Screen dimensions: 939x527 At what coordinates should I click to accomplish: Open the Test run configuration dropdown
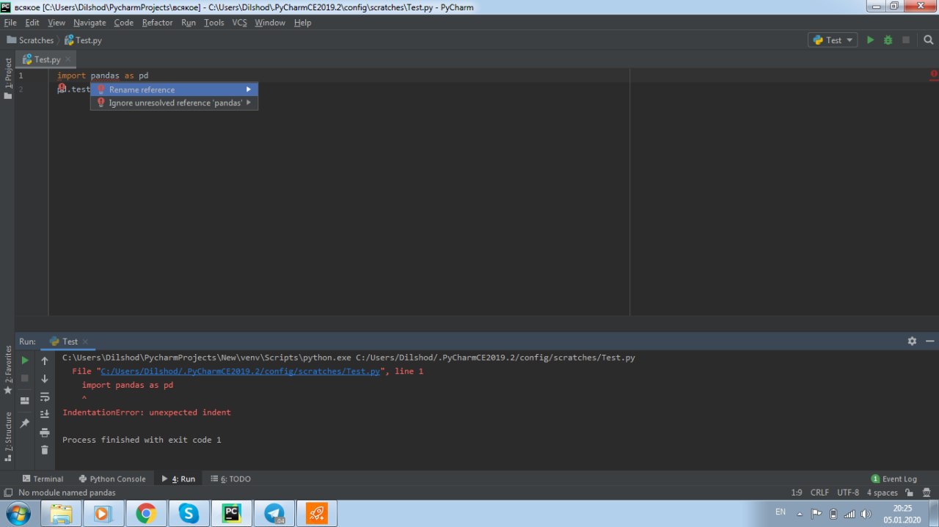(x=833, y=40)
